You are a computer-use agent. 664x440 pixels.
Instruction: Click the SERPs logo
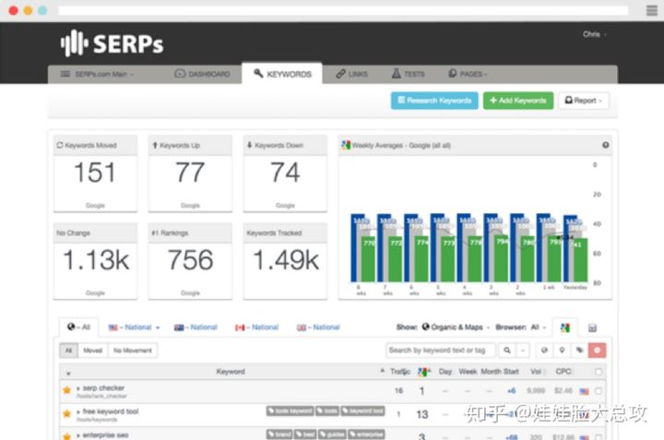(x=112, y=43)
